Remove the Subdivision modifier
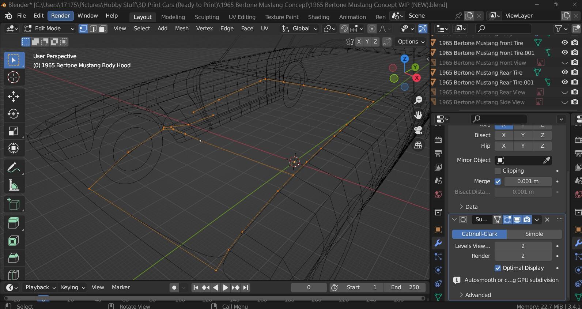582x309 pixels. coord(547,220)
